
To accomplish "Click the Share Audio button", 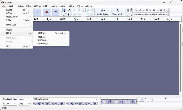I will point(117,12).
